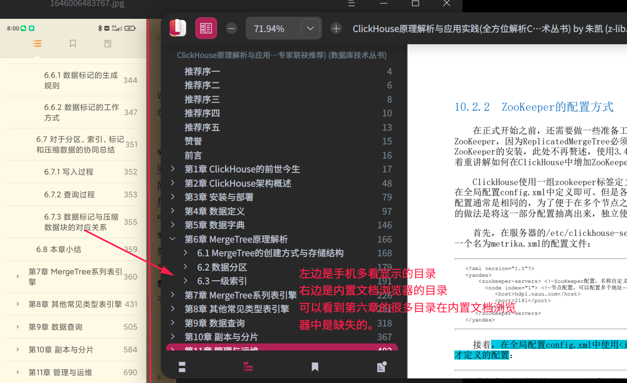Screen dimensions: 627x383
Task: Click the document reader app logo
Action: coord(178,28)
